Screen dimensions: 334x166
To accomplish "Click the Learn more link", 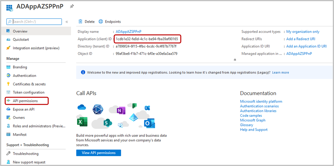I will click(280, 72).
